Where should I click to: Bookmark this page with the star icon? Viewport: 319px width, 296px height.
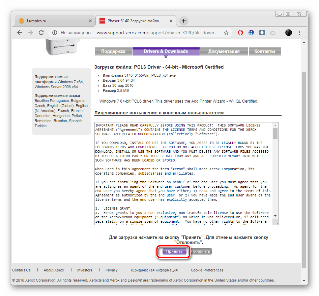[x=226, y=33]
